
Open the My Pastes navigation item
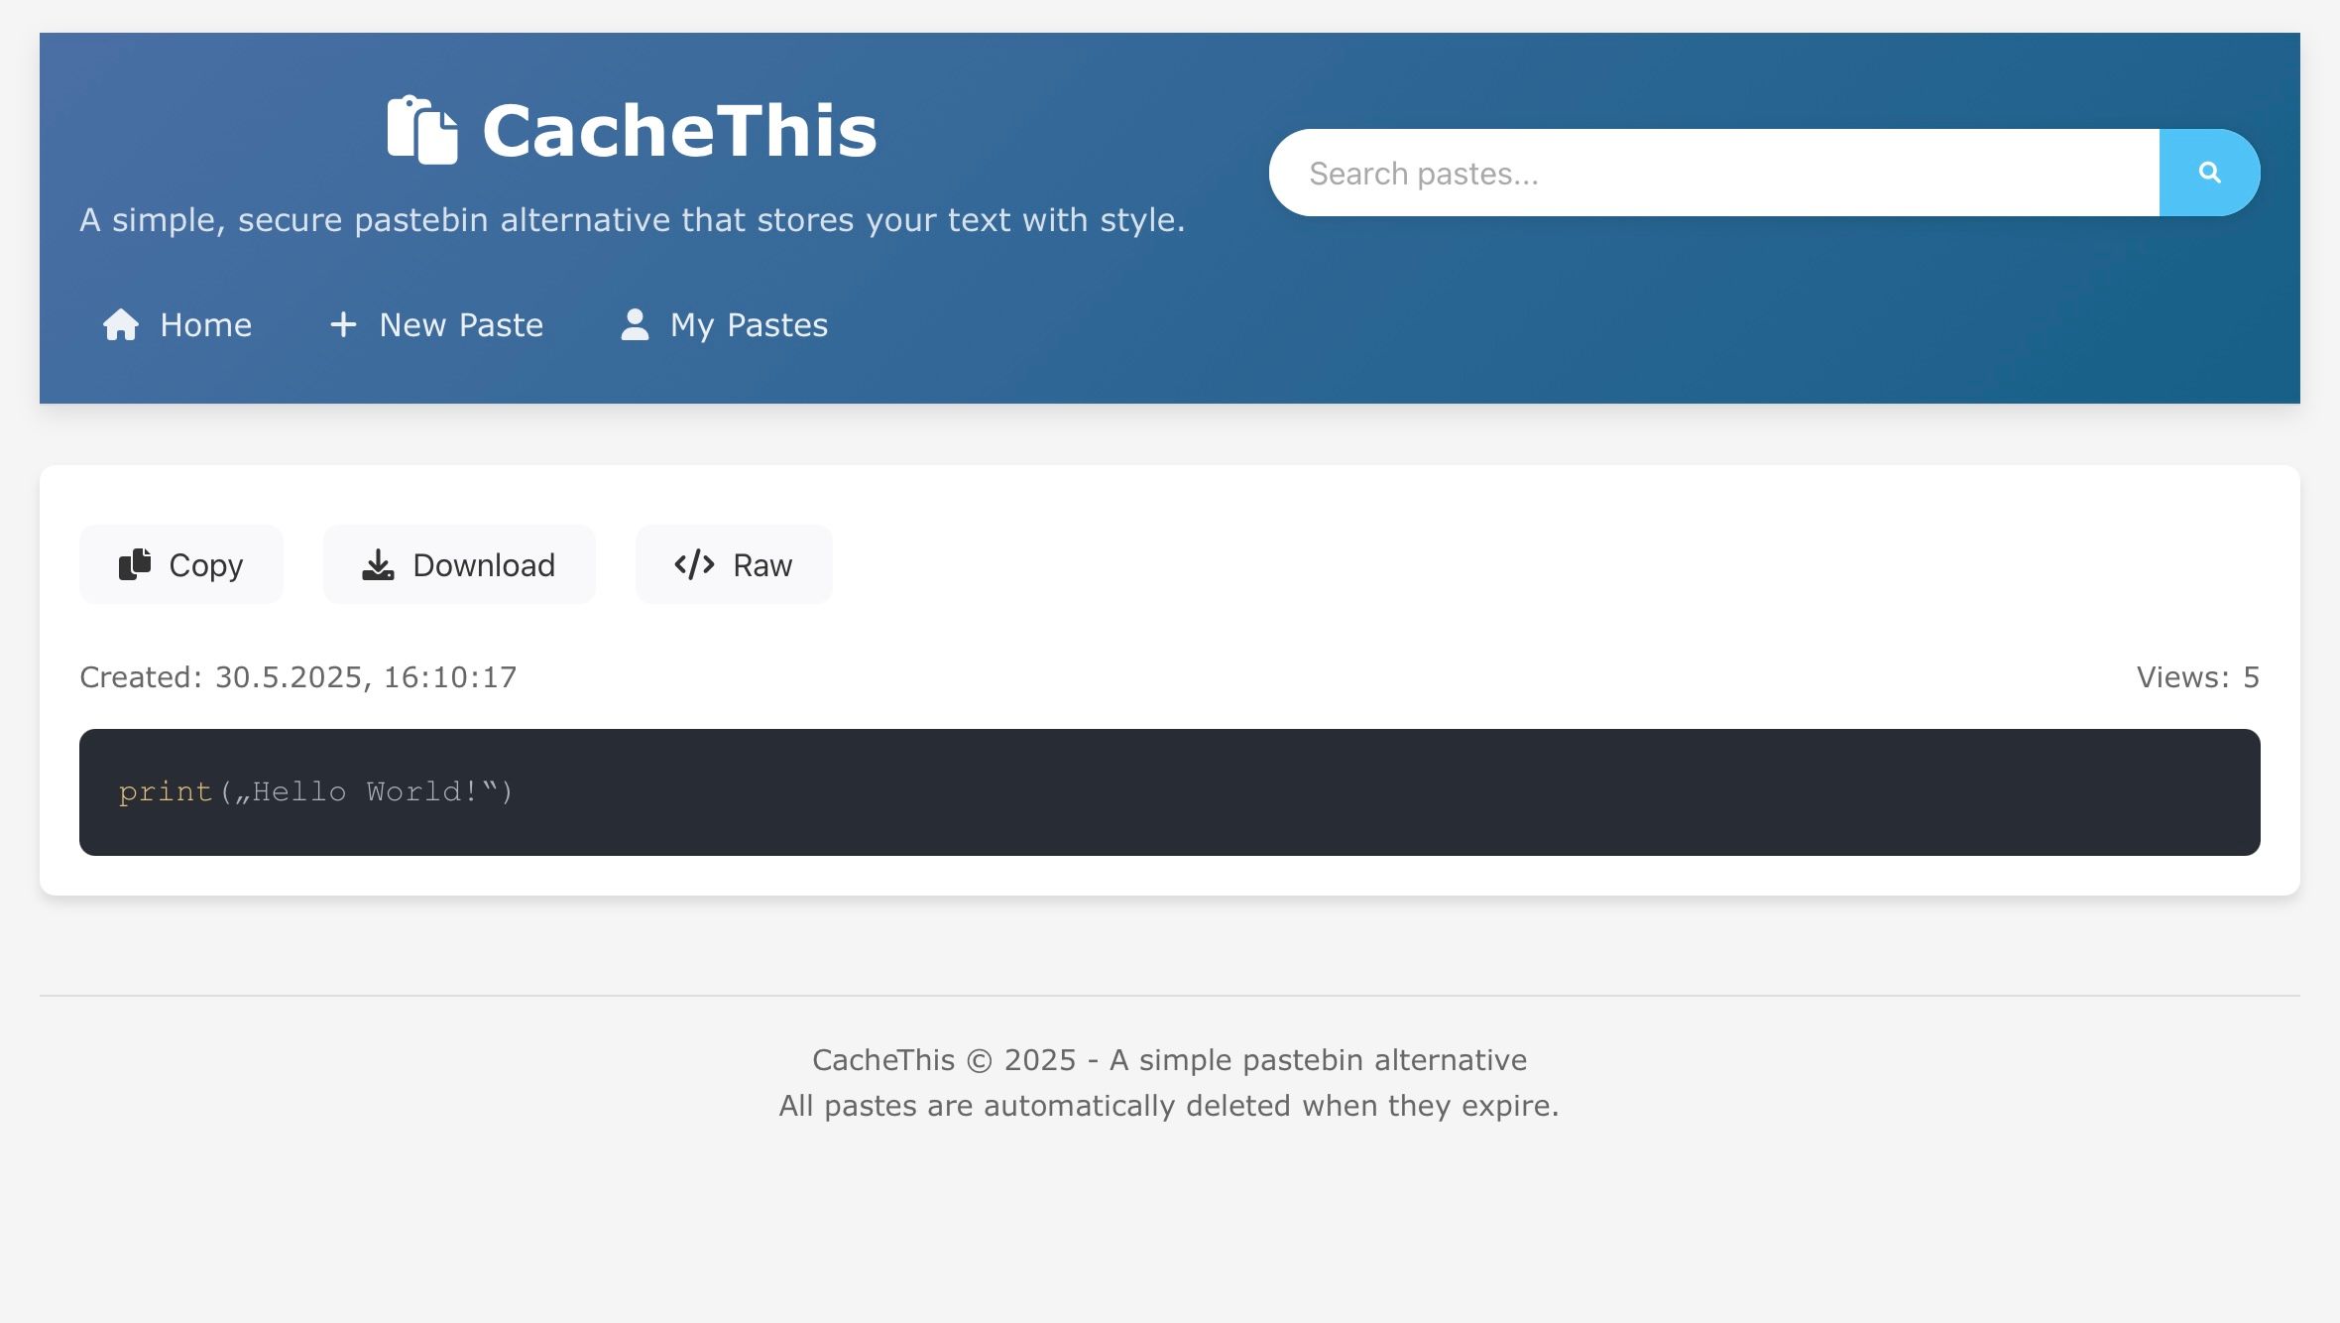(x=724, y=324)
